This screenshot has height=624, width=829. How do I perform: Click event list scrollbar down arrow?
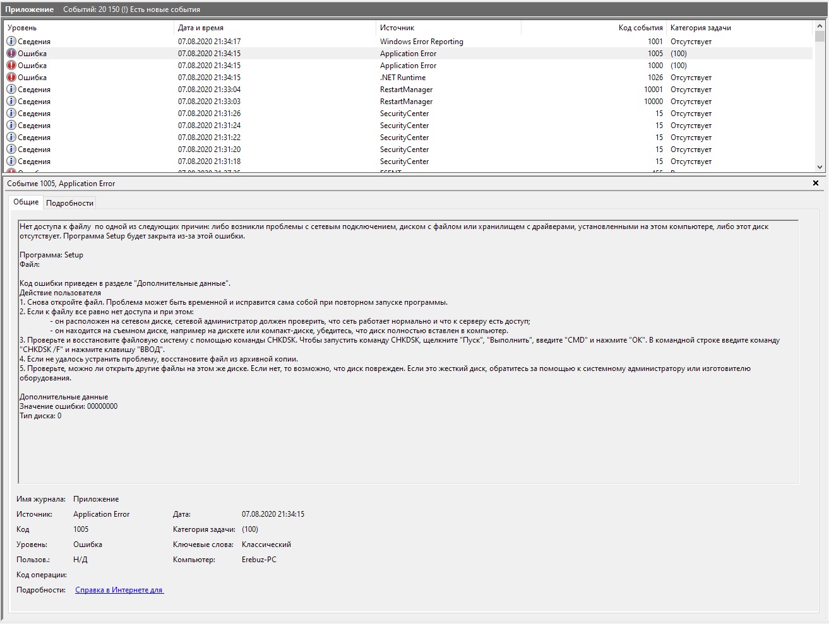pyautogui.click(x=820, y=167)
